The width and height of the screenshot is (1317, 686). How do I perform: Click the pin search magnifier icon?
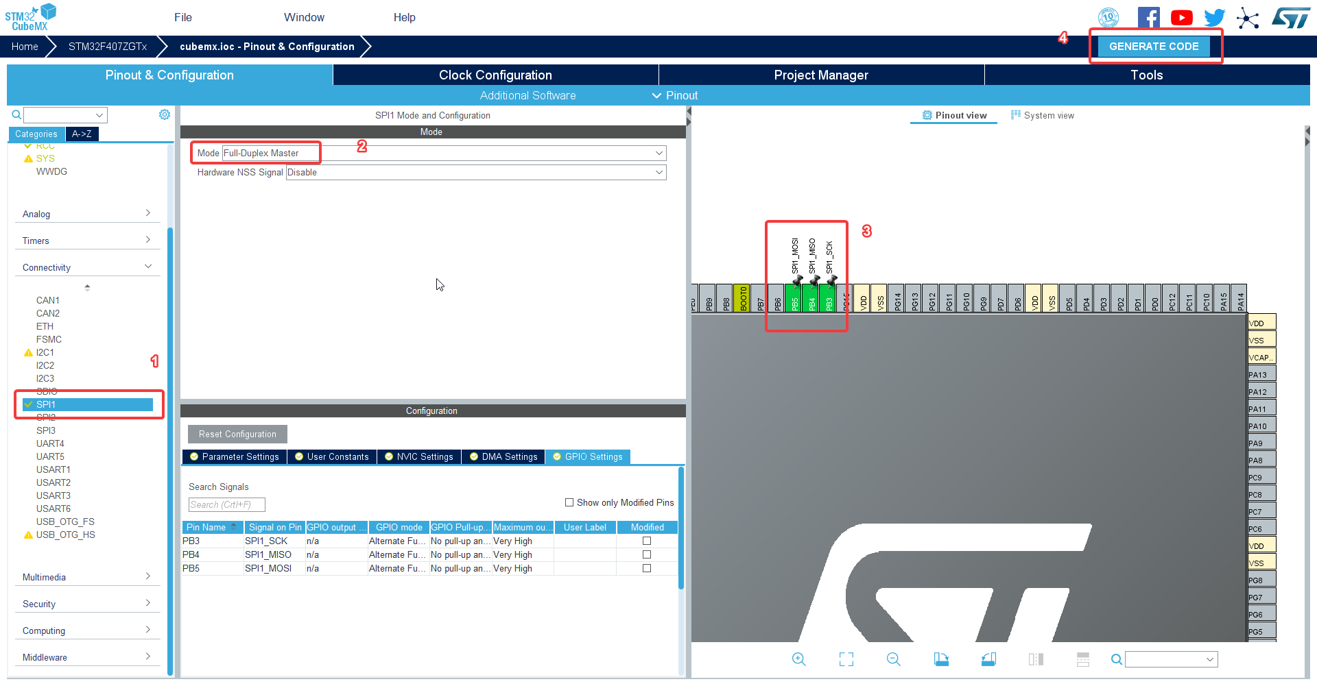(x=1117, y=659)
